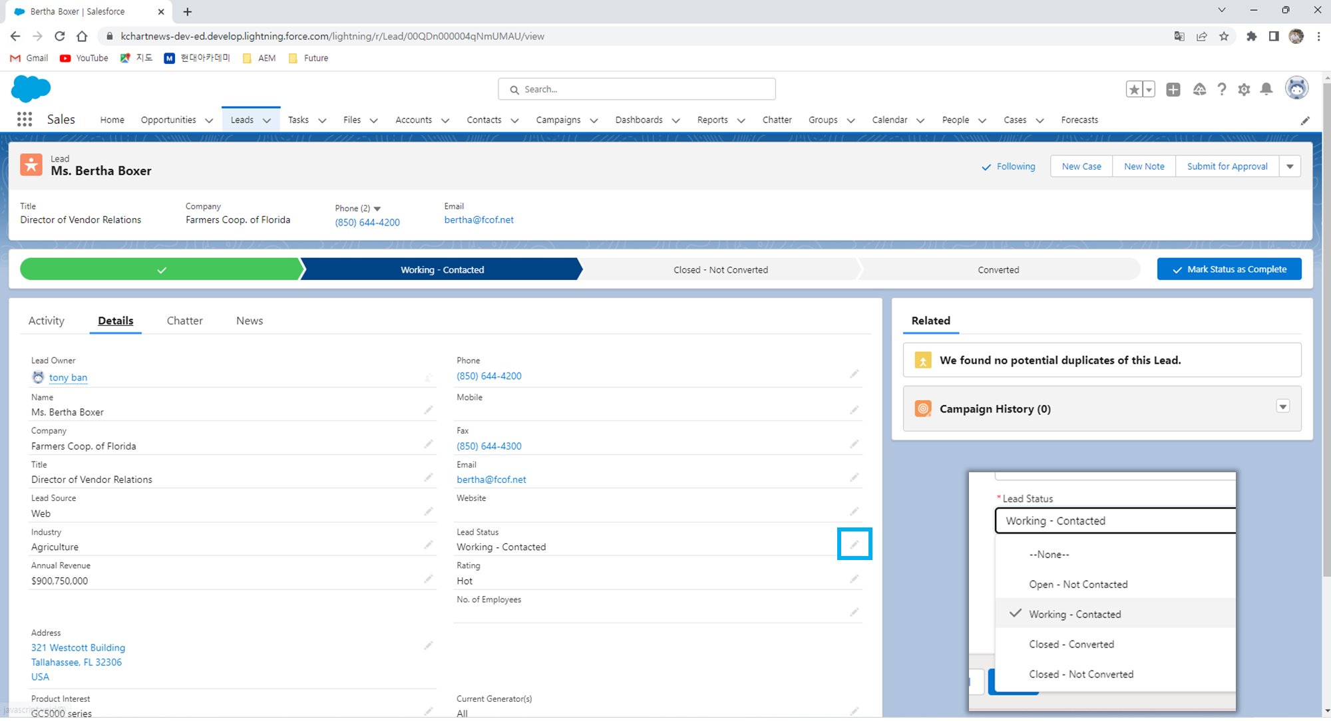Click the Global Actions plus icon
The image size is (1331, 721).
1173,89
